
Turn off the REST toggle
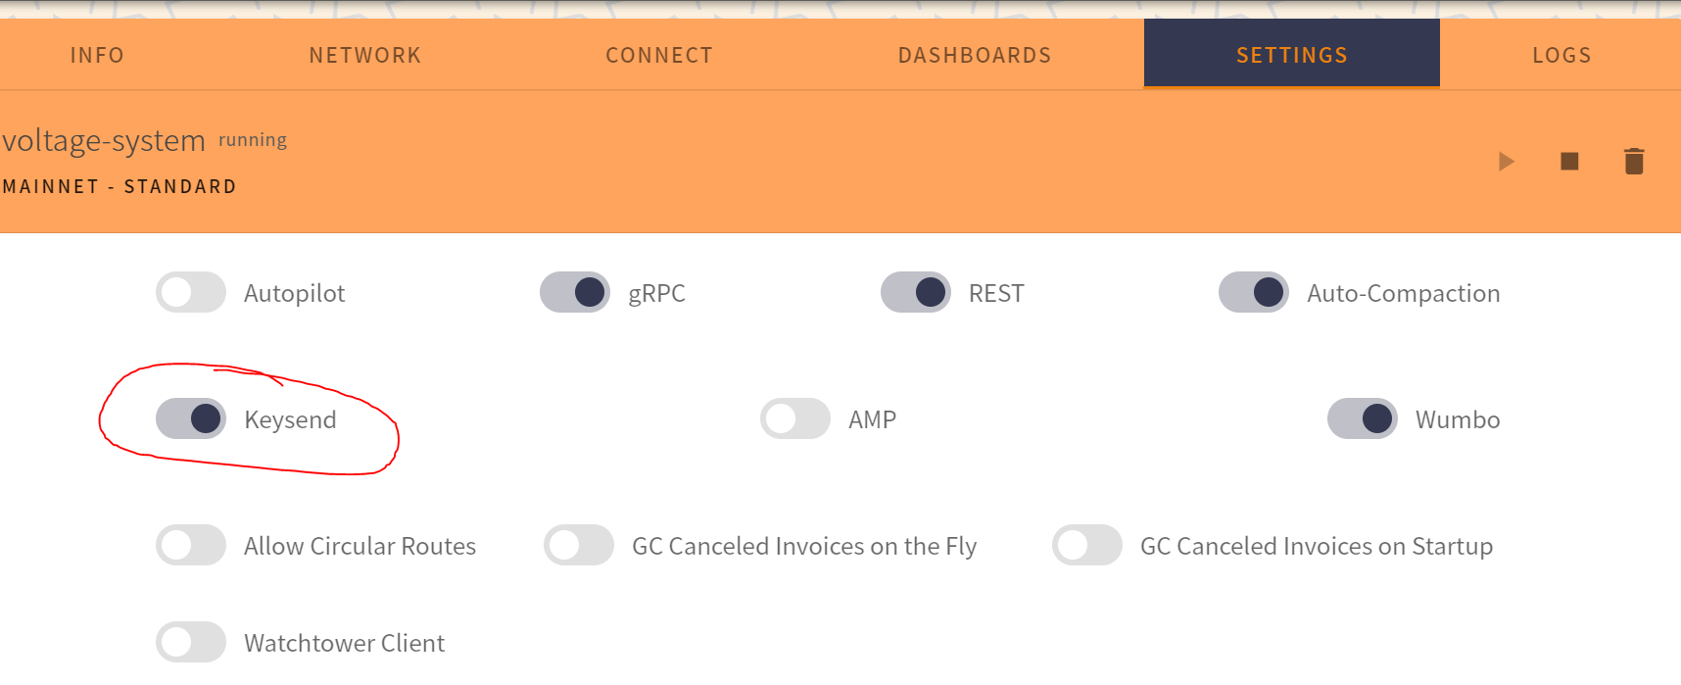pos(916,292)
